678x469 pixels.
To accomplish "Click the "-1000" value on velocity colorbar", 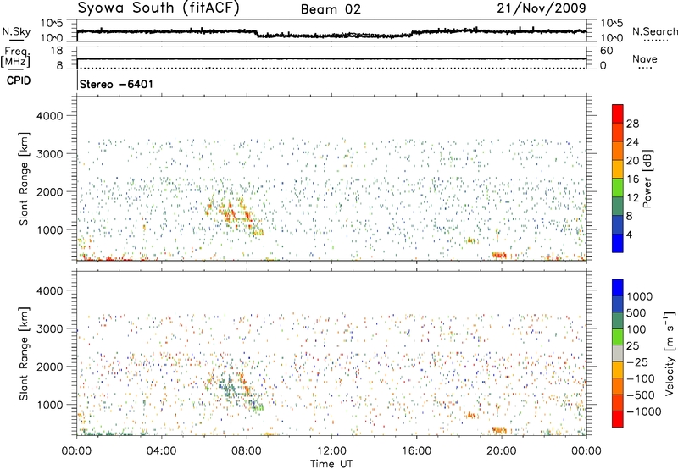I will pyautogui.click(x=643, y=411).
